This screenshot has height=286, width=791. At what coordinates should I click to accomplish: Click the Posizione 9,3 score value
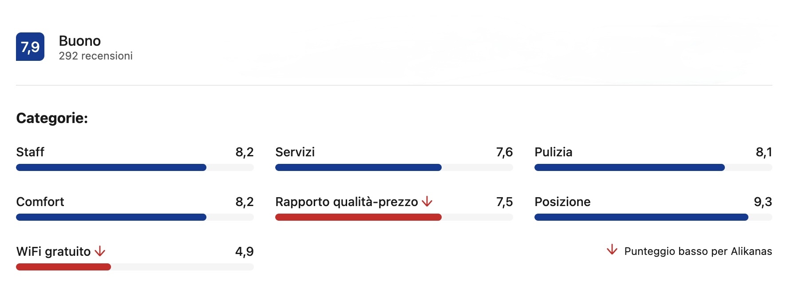coord(763,202)
